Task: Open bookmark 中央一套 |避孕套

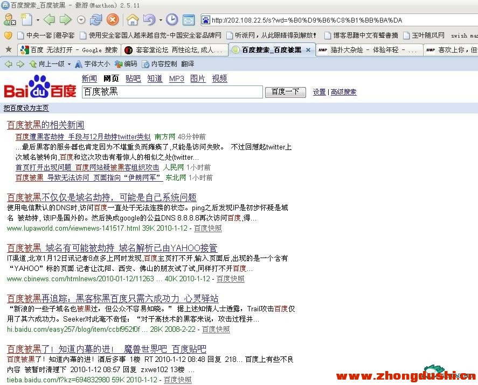Action: pyautogui.click(x=46, y=35)
